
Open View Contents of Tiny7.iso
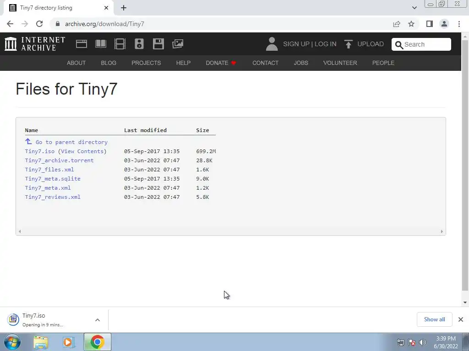[x=82, y=151]
